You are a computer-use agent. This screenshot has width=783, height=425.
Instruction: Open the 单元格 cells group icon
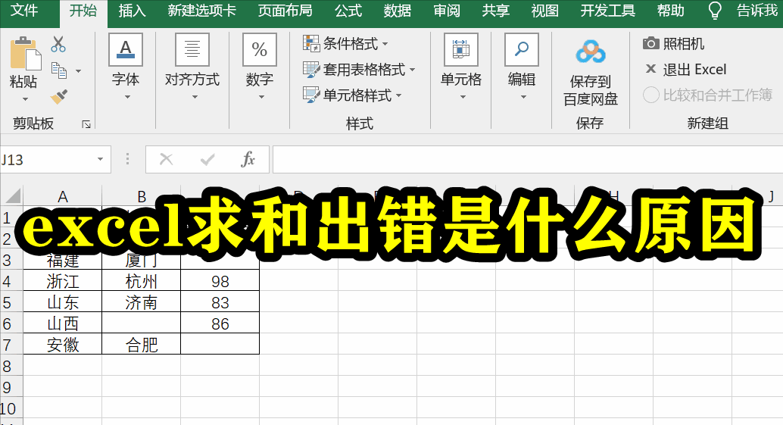(x=461, y=50)
